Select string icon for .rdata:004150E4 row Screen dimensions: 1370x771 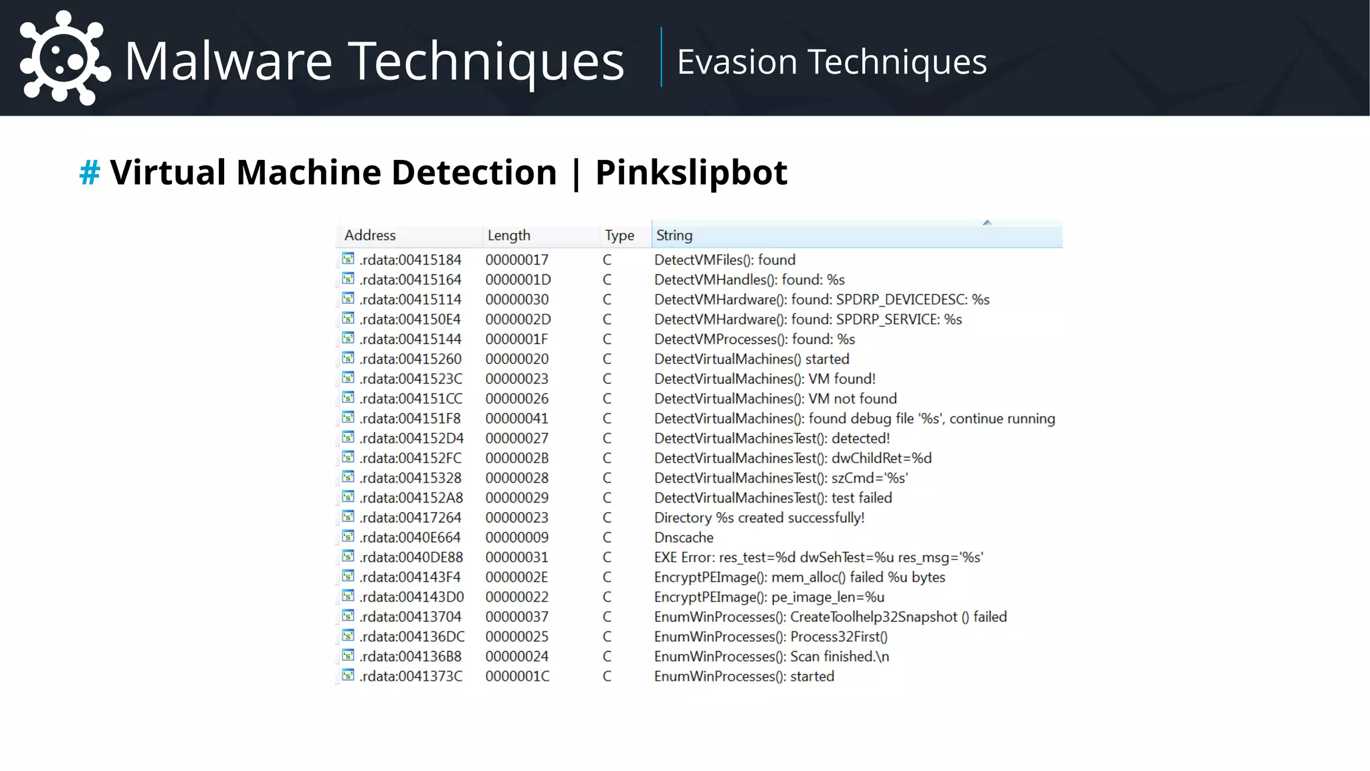coord(348,318)
